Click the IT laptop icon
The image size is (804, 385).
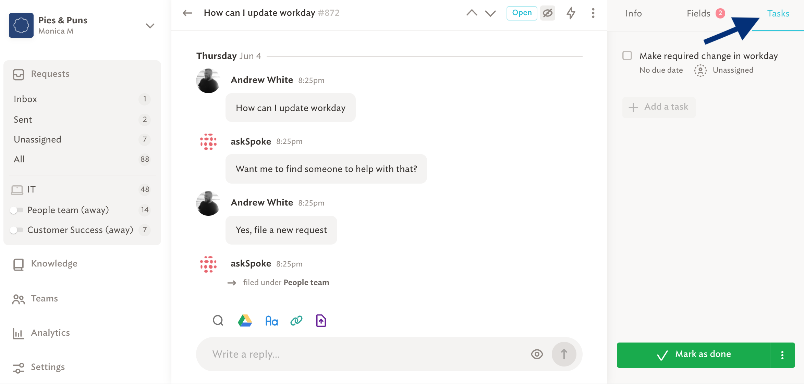point(17,190)
